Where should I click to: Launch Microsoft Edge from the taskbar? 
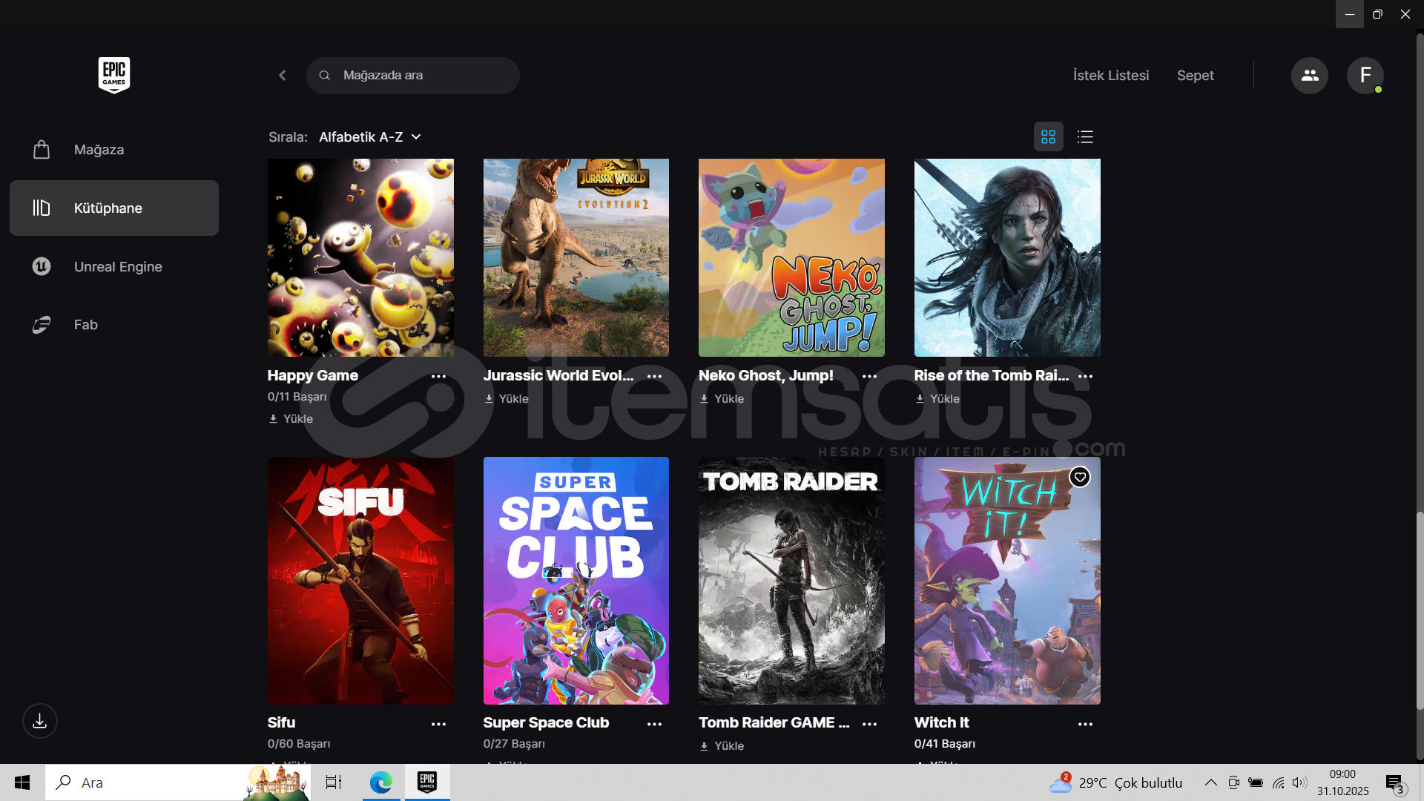point(380,782)
